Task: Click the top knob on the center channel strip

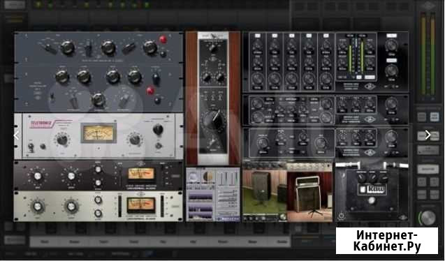Action: pyautogui.click(x=213, y=48)
